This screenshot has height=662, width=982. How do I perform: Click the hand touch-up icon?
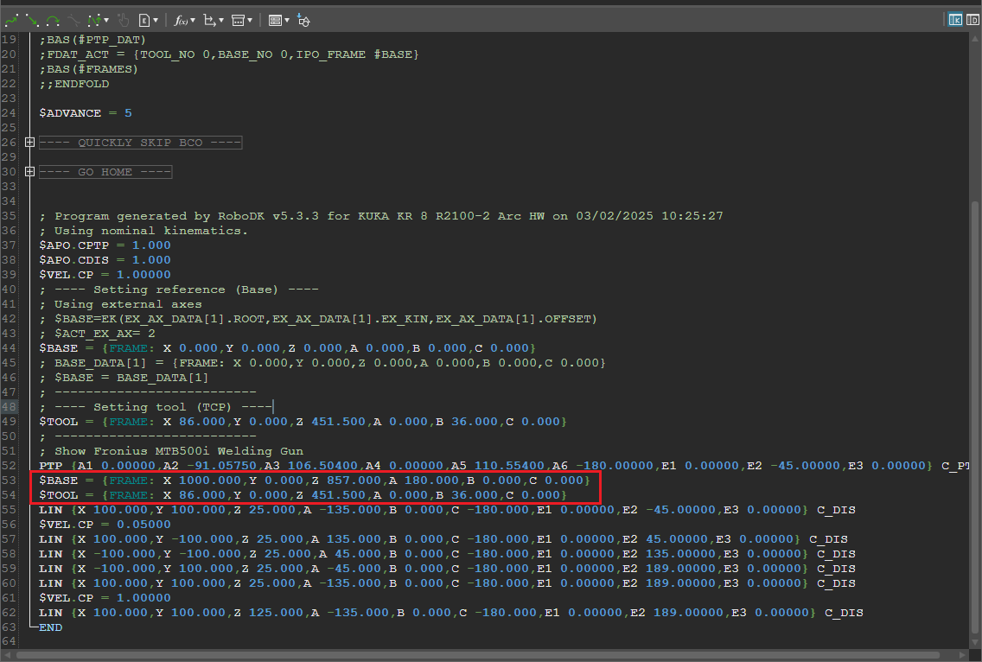click(x=123, y=19)
